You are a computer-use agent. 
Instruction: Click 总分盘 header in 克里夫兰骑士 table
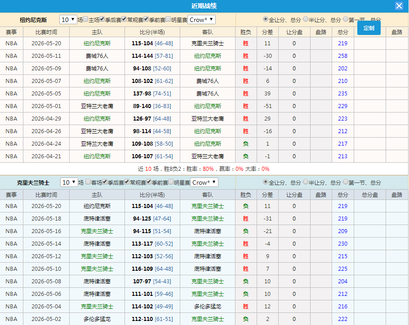click(x=369, y=195)
